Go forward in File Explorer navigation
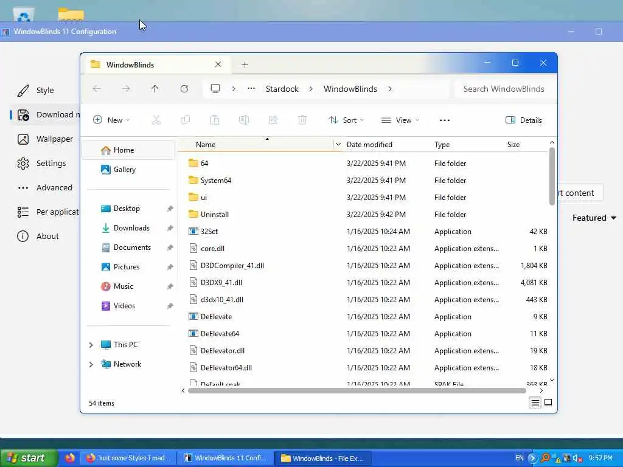 [125, 89]
